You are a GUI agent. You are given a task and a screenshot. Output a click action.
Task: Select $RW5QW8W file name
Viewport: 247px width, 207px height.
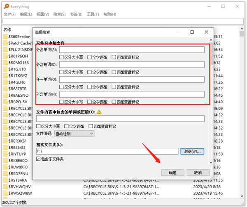click(20, 193)
